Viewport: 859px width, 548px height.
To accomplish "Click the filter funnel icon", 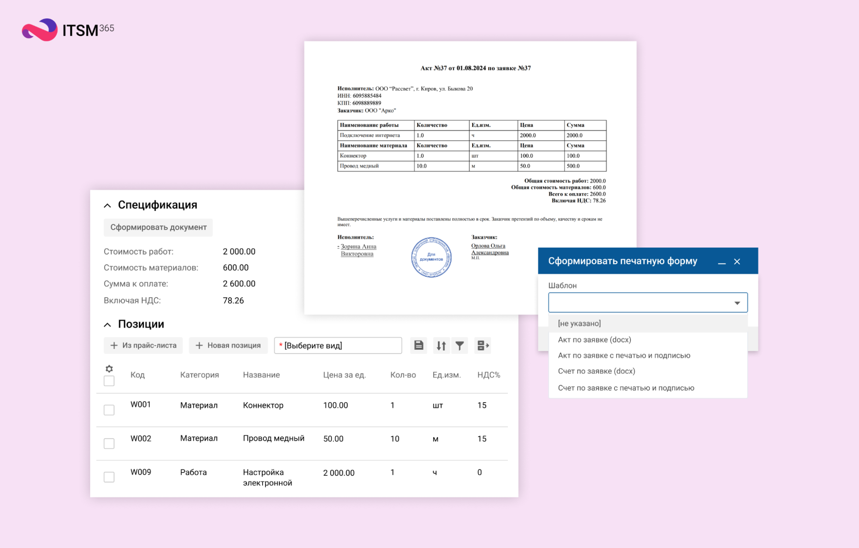I will coord(460,345).
